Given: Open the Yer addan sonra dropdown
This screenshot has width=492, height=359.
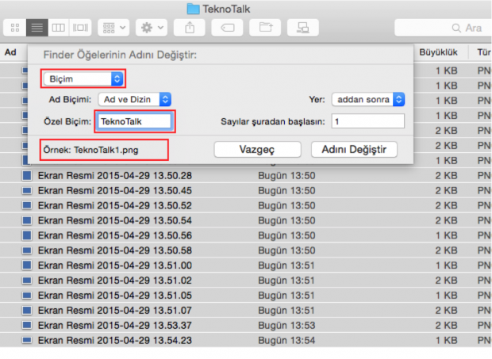Looking at the screenshot, I should click(368, 100).
